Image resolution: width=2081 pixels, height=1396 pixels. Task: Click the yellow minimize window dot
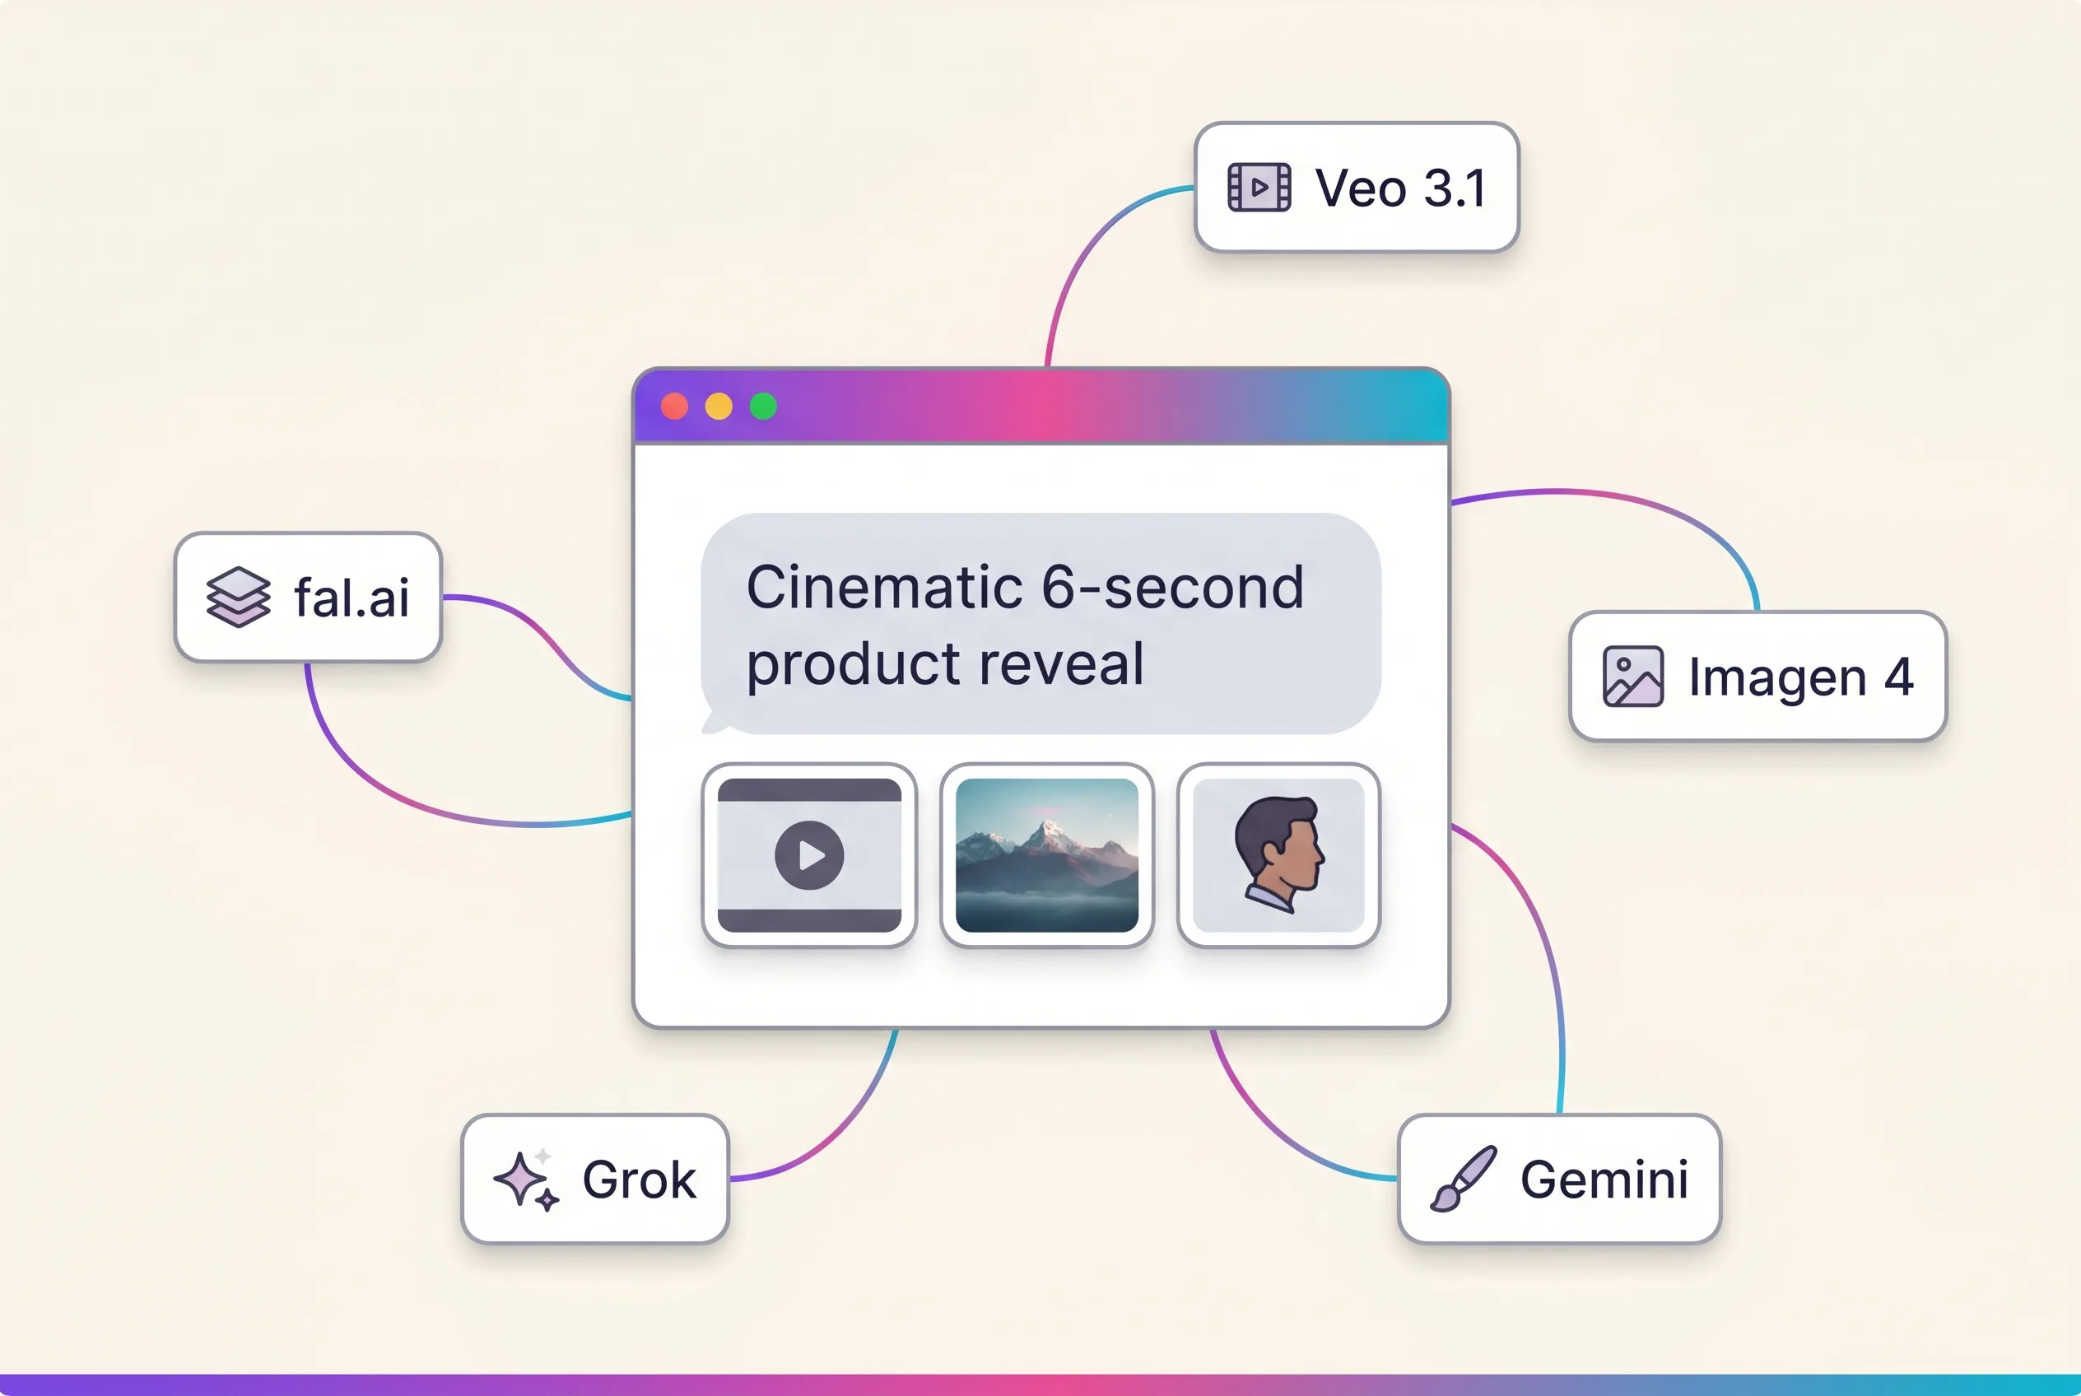[719, 406]
